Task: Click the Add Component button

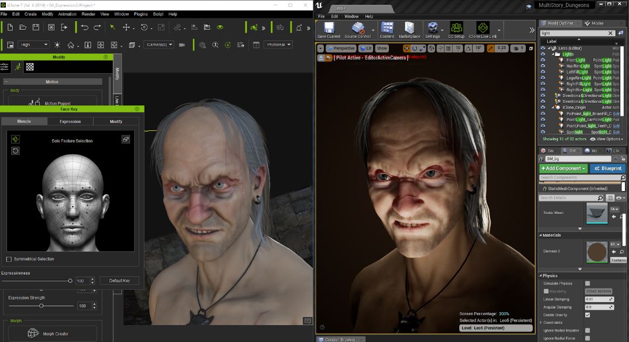Action: tap(563, 168)
